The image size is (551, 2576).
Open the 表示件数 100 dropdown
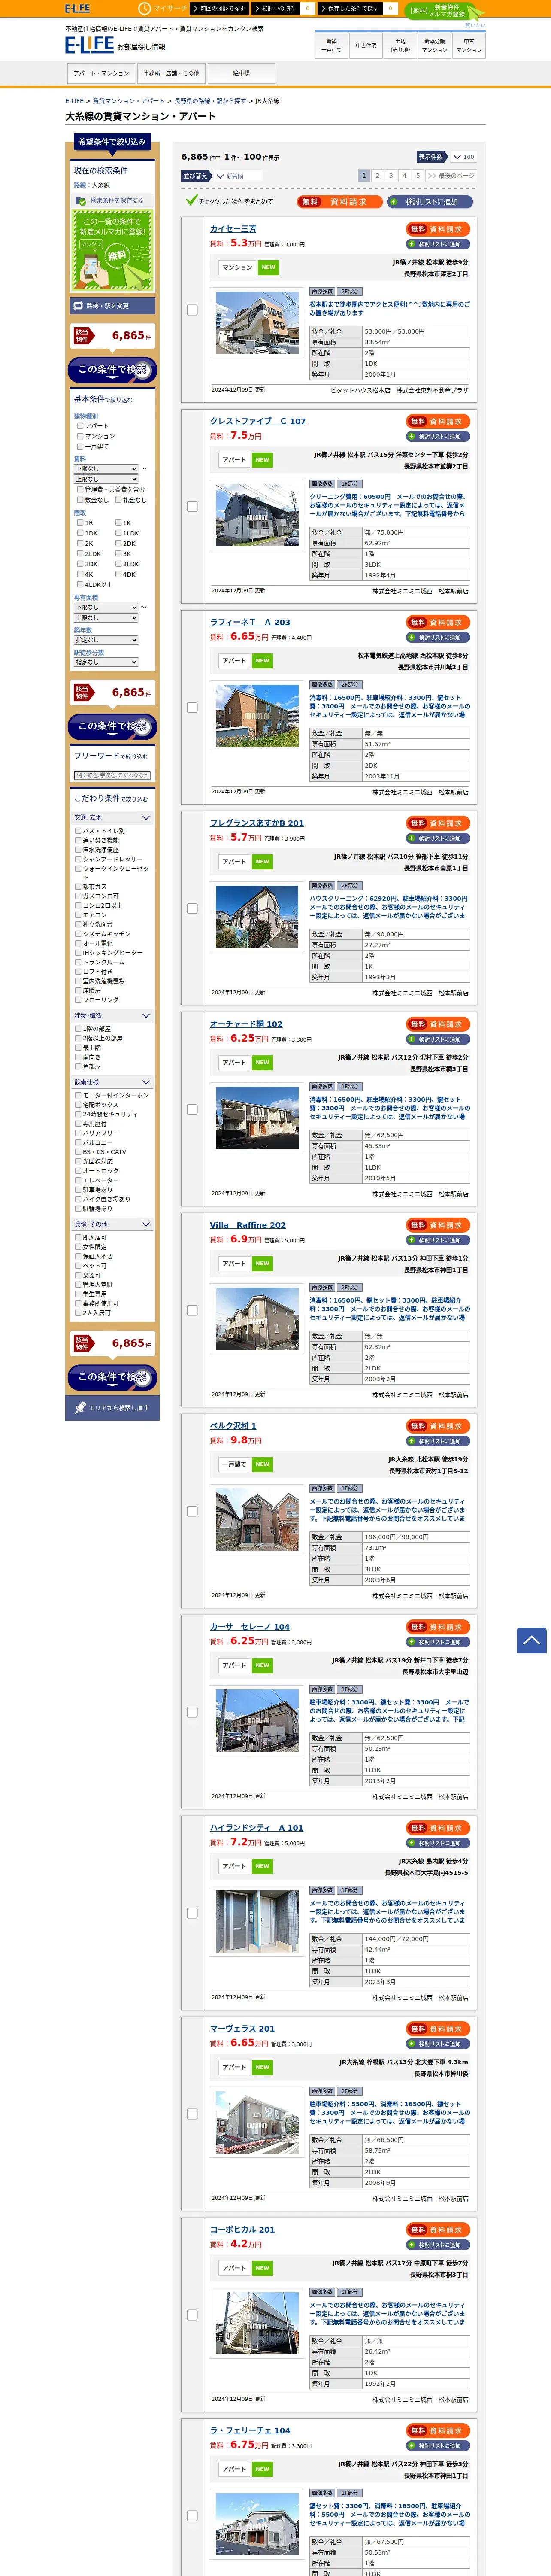(x=463, y=157)
